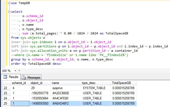Click the #A6AD46F2 name cell
The height and width of the screenshot is (107, 170).
66,103
